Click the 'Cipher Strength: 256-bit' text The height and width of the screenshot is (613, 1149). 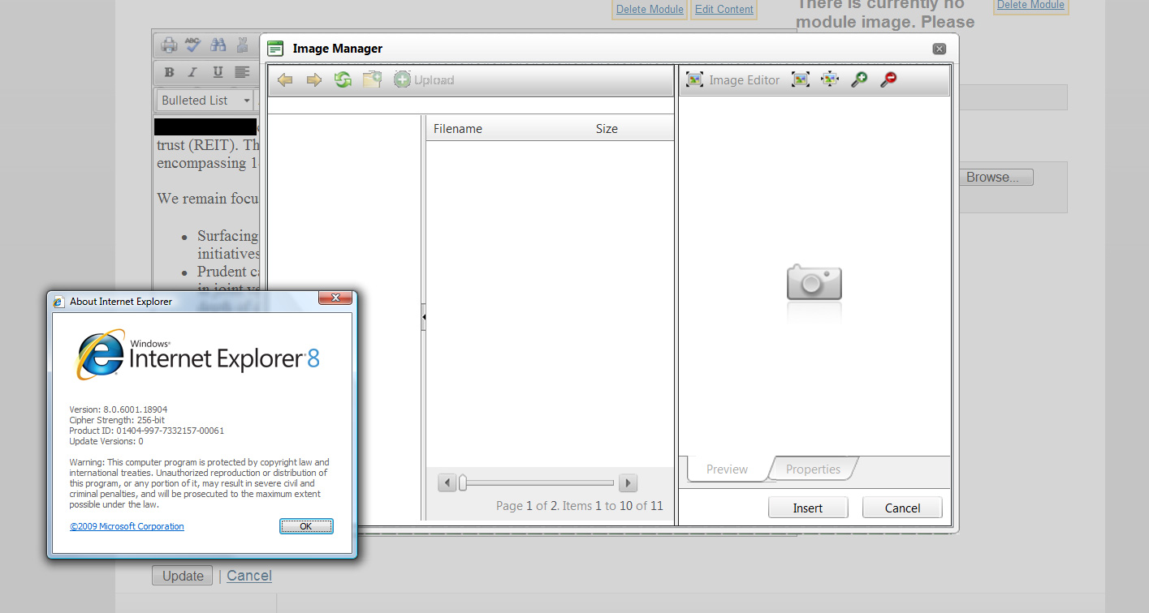pyautogui.click(x=117, y=420)
